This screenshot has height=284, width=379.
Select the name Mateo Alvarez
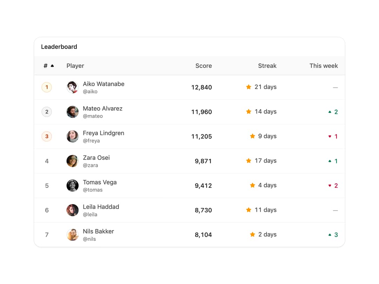(x=102, y=108)
